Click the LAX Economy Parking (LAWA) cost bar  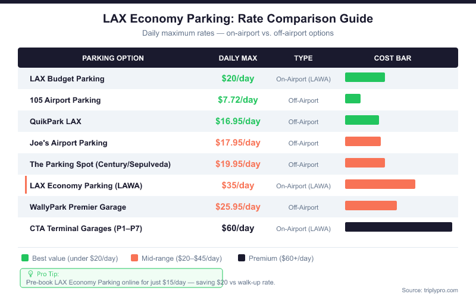[380, 184]
